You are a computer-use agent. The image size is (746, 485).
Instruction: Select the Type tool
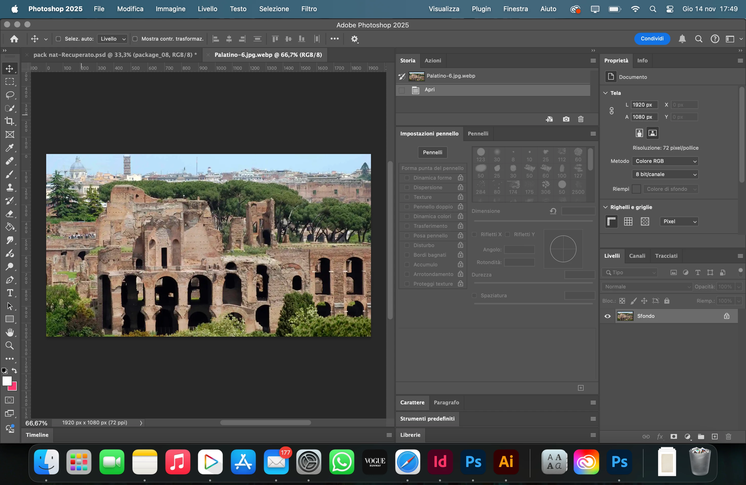point(10,293)
